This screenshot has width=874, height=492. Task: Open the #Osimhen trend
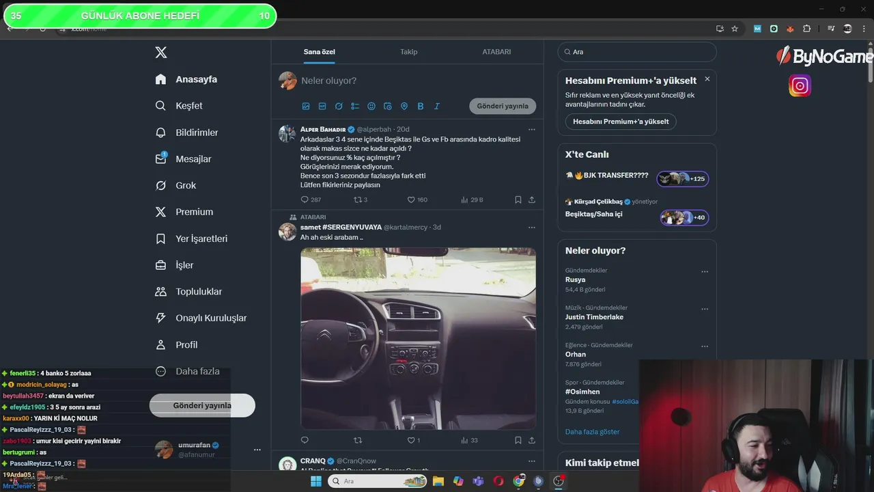click(582, 392)
